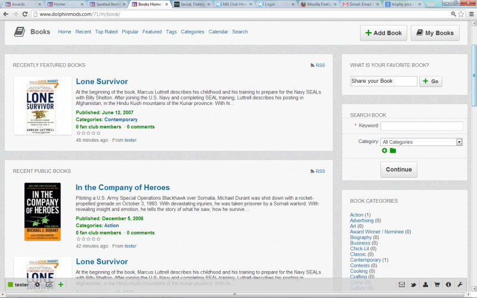Image resolution: width=477 pixels, height=298 pixels.
Task: Click the Keyword search field
Action: click(x=422, y=126)
